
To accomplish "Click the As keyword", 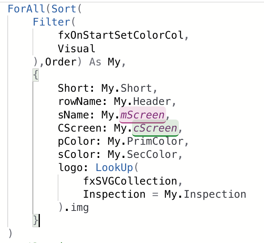I will coord(95,62).
